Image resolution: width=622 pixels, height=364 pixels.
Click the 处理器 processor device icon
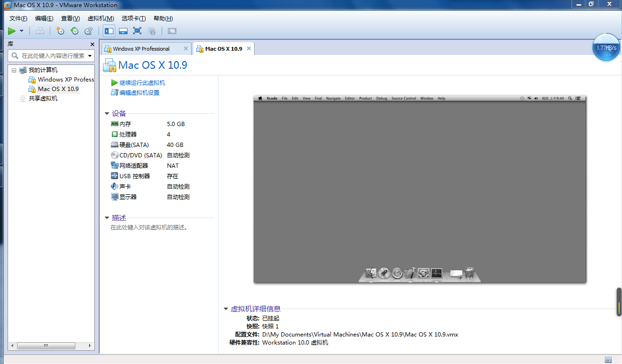pos(114,134)
